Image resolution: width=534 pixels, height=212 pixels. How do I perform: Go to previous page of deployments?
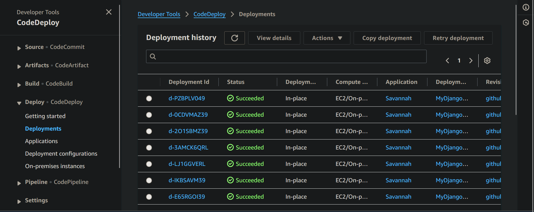447,61
